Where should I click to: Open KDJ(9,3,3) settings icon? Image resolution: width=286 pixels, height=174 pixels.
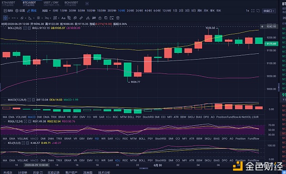point(23,143)
